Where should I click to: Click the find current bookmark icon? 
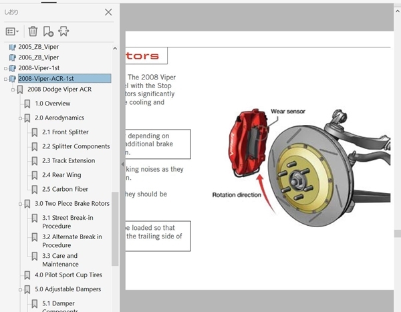(x=63, y=31)
